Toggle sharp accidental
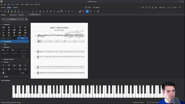This screenshot has width=185, height=104. [51, 12]
